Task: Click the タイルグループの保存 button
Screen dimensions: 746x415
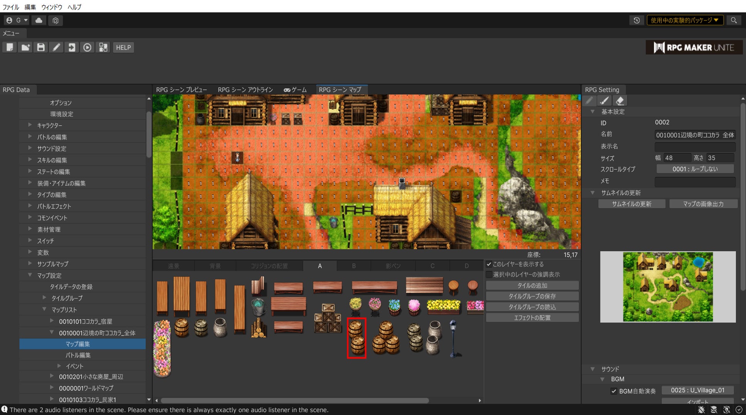Action: pos(532,296)
